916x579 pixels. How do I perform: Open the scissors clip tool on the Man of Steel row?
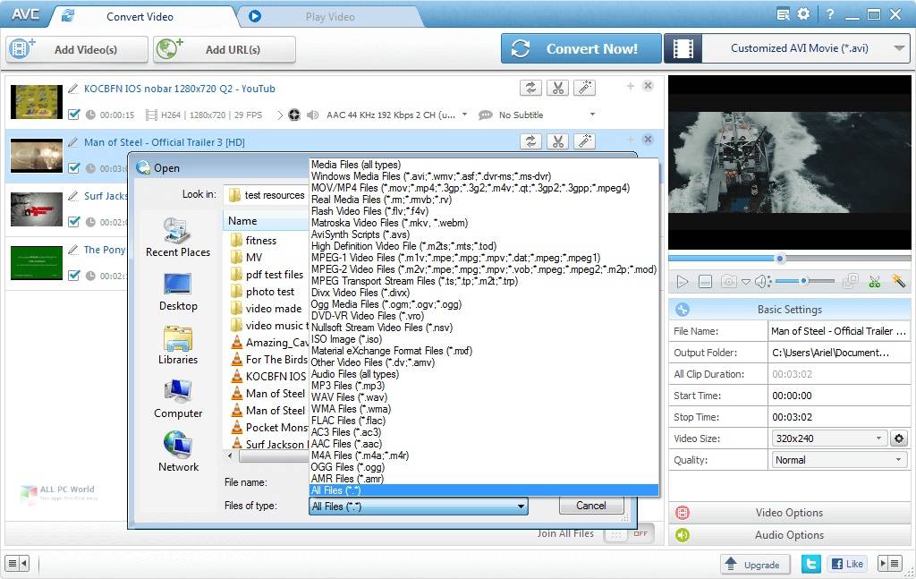click(557, 141)
